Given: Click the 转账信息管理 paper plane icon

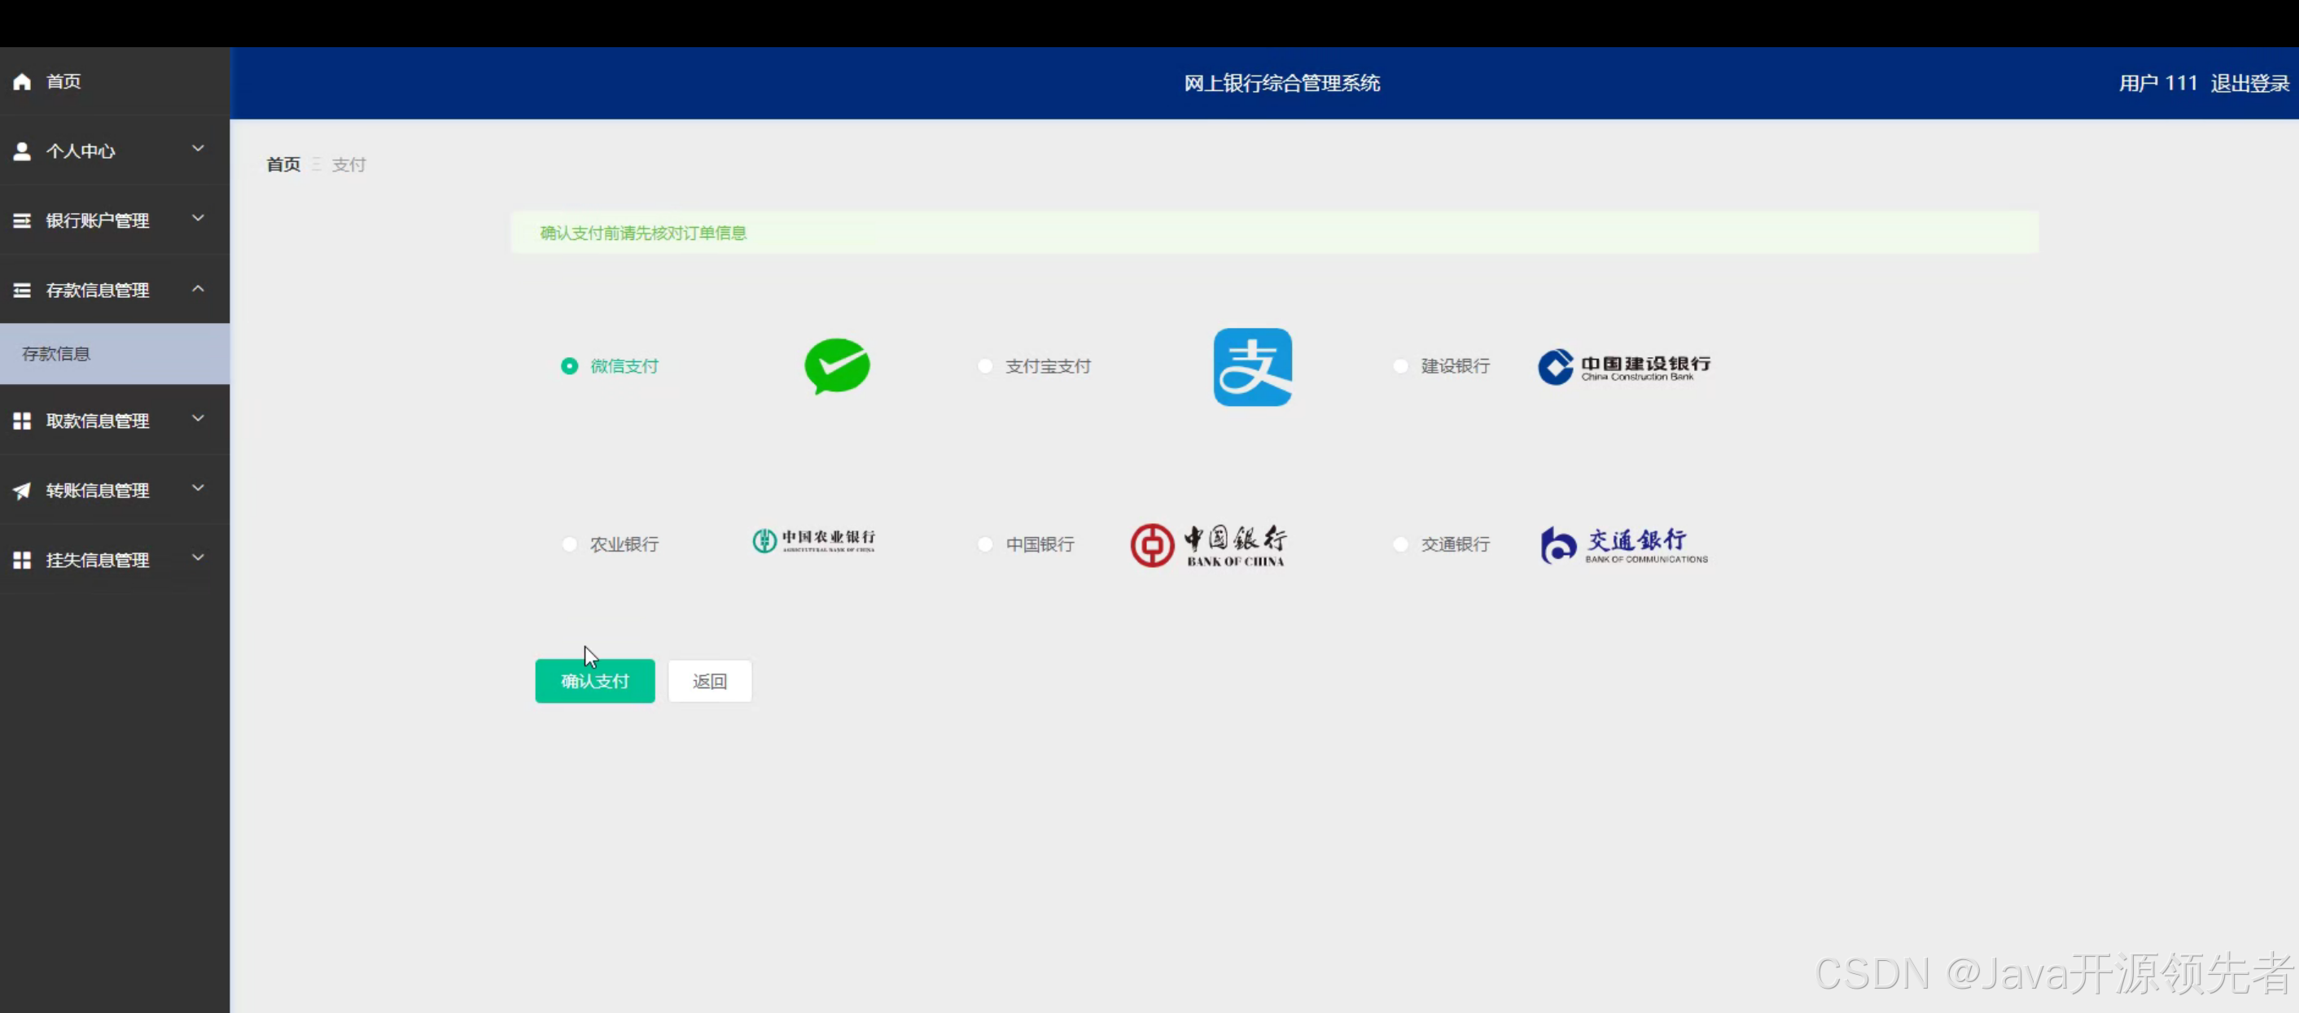Looking at the screenshot, I should click(21, 490).
